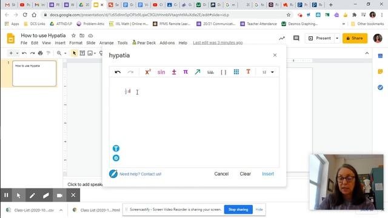Pause the Screencastify recording
Image resolution: width=388 pixels, height=218 pixels.
pos(6,195)
